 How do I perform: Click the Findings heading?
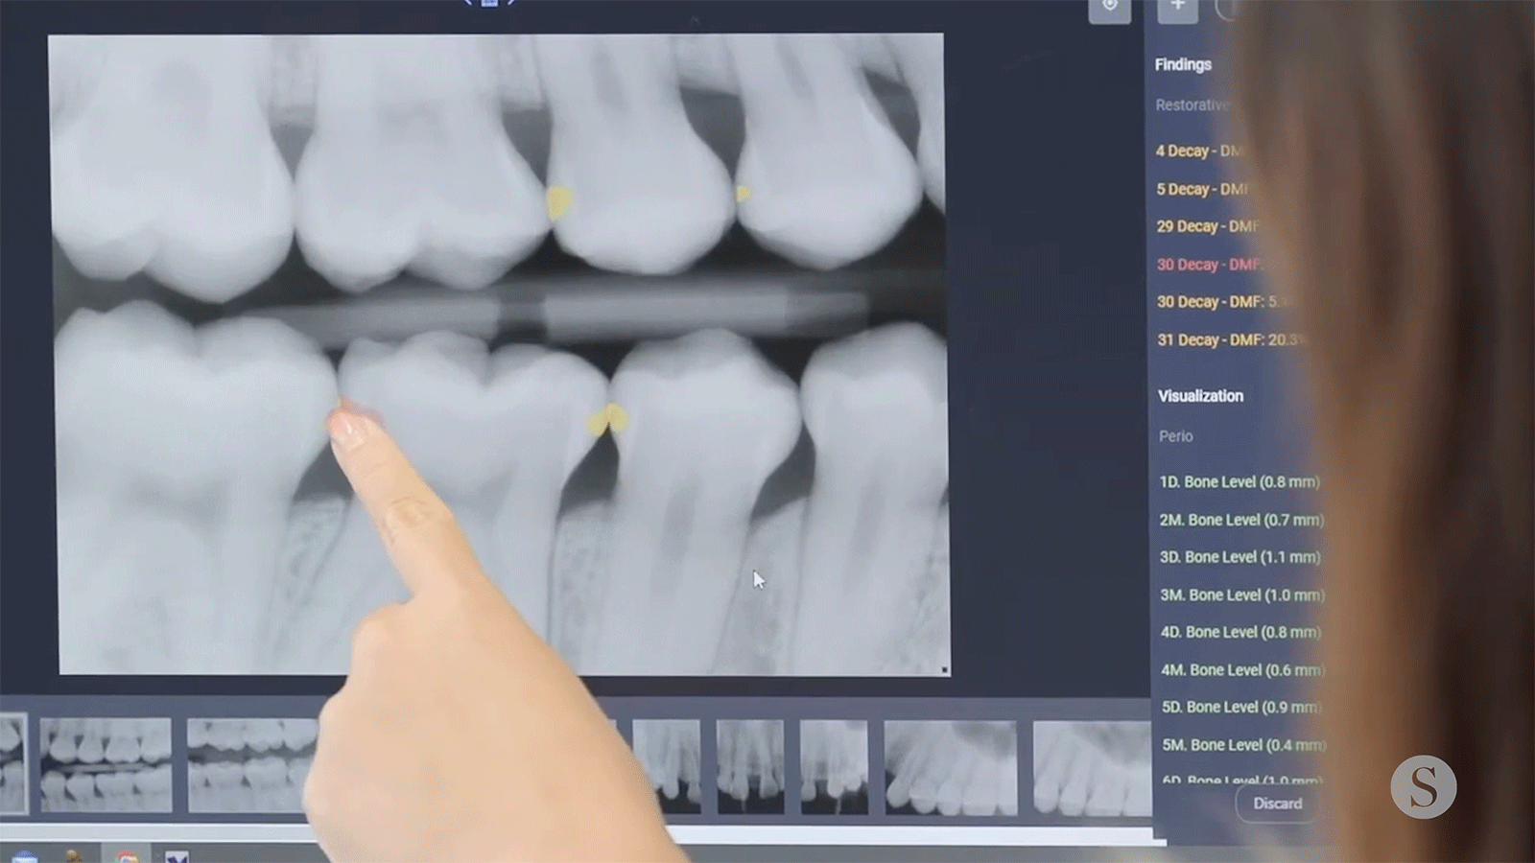point(1183,64)
